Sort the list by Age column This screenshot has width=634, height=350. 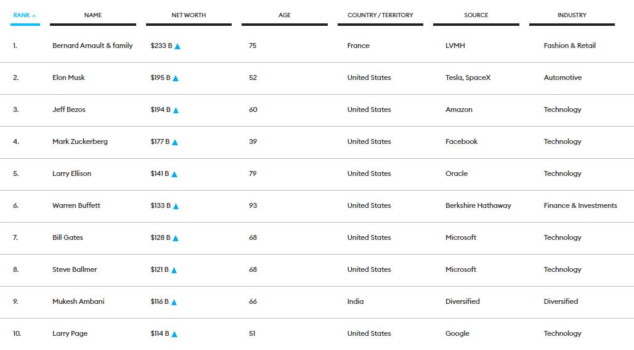point(284,15)
